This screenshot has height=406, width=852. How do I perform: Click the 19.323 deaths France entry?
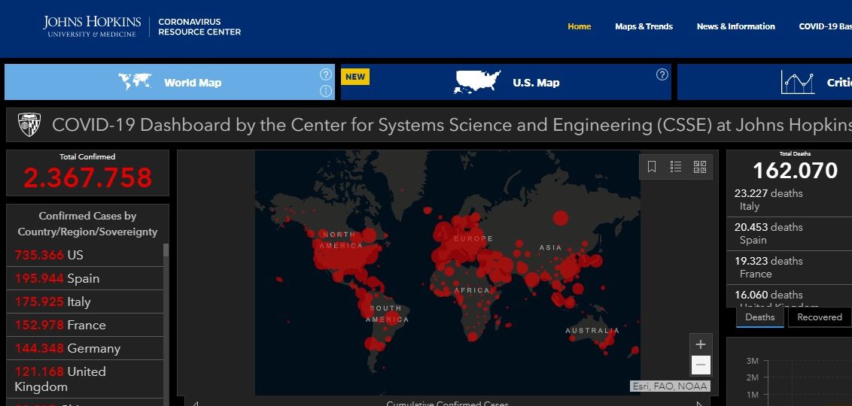pyautogui.click(x=789, y=268)
